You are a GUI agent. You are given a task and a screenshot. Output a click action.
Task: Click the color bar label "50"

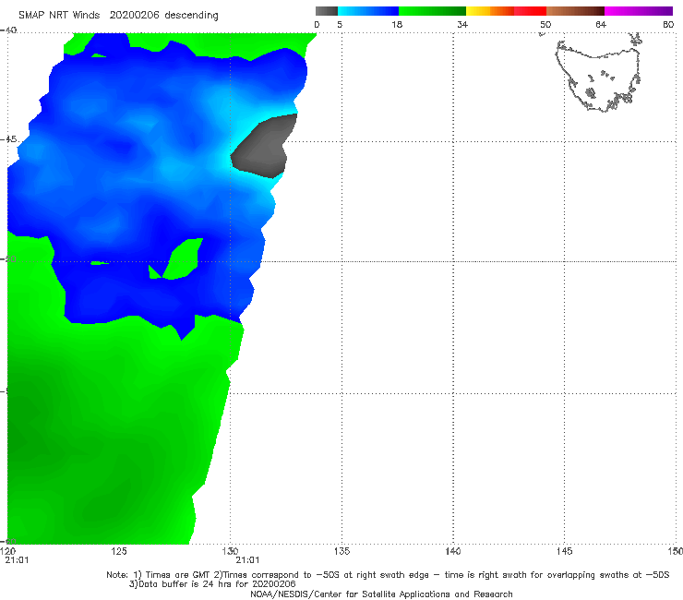tap(545, 24)
